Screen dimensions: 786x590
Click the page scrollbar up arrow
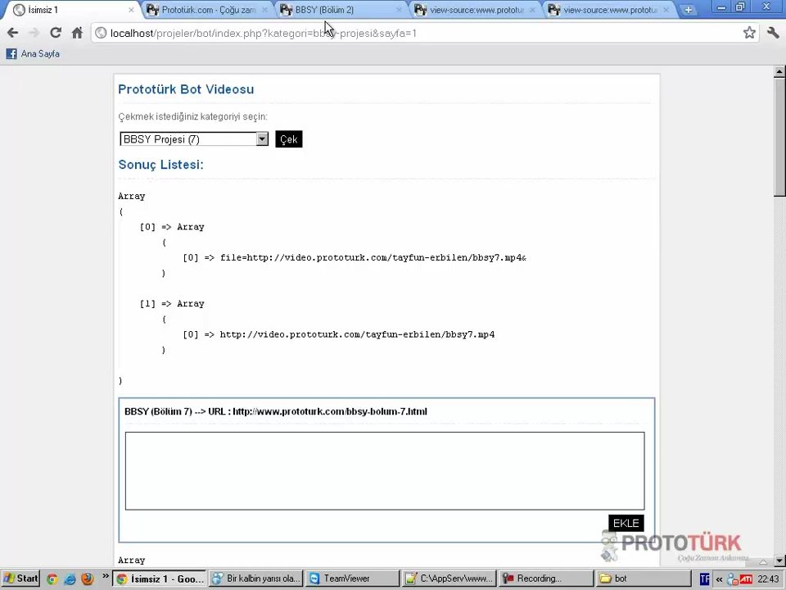coord(779,72)
